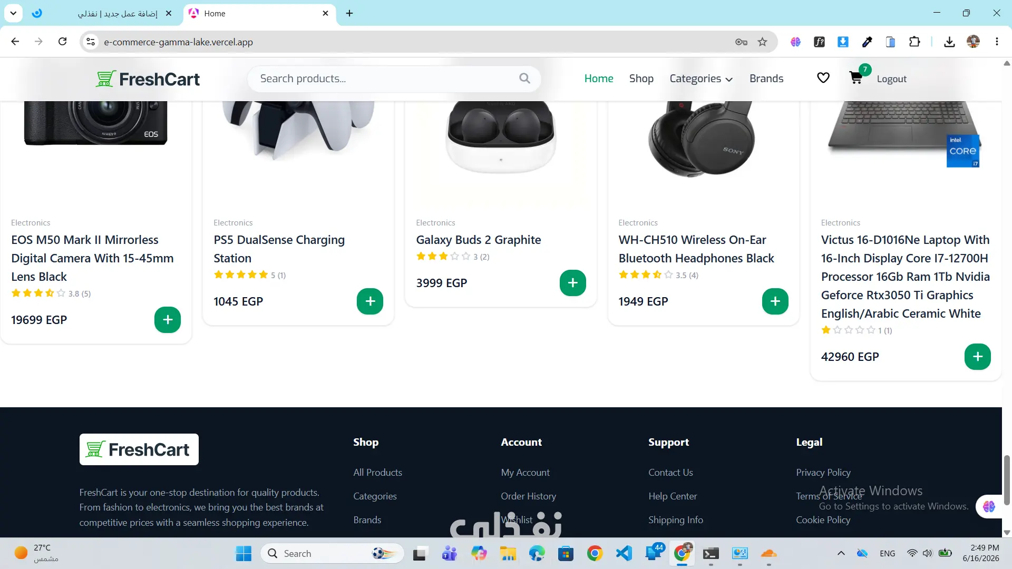Open a new browser tab
1012x569 pixels.
(349, 13)
